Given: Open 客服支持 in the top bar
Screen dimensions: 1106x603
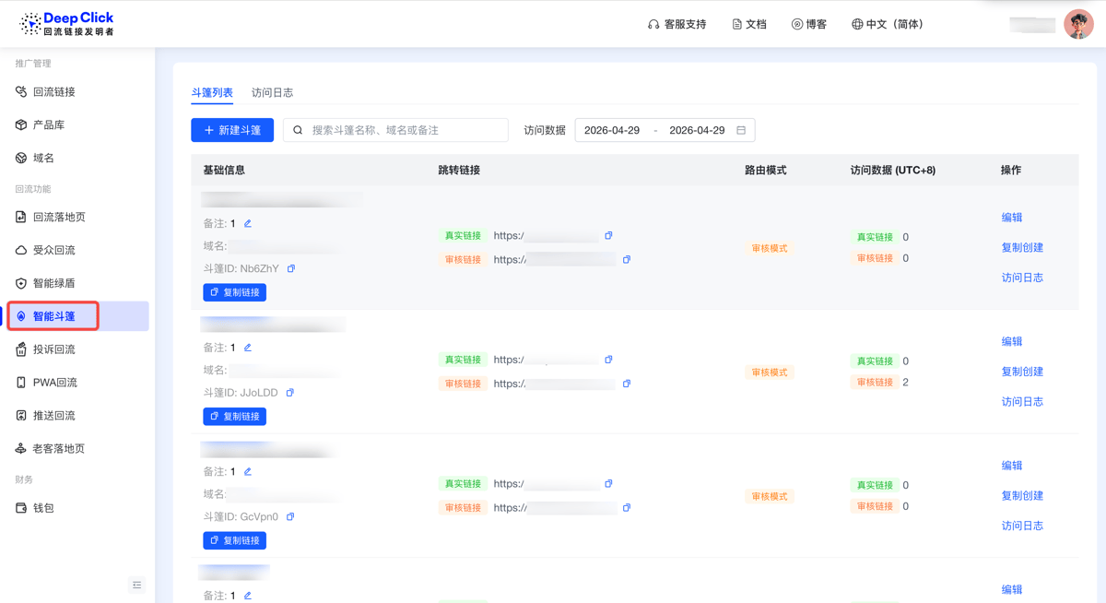Looking at the screenshot, I should (x=677, y=25).
